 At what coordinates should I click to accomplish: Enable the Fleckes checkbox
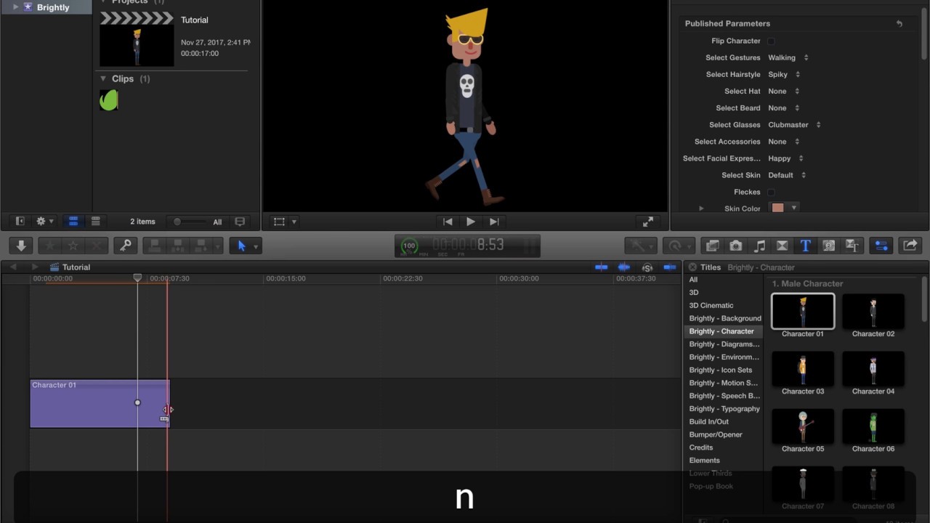pyautogui.click(x=771, y=192)
